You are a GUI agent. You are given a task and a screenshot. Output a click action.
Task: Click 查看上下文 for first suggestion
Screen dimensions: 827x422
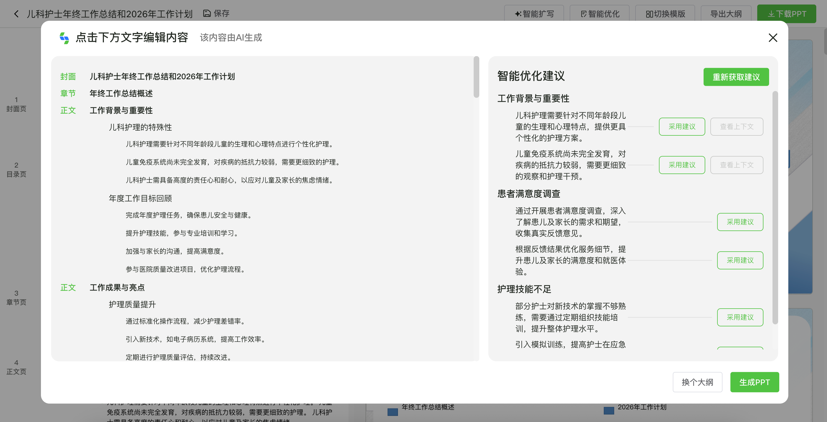(x=736, y=126)
